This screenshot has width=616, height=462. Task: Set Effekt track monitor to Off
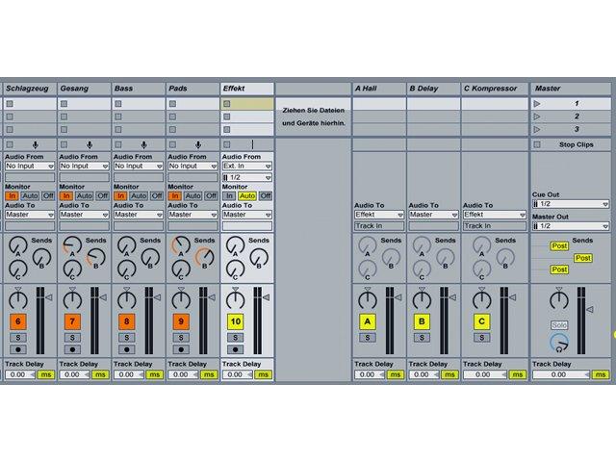[x=266, y=195]
